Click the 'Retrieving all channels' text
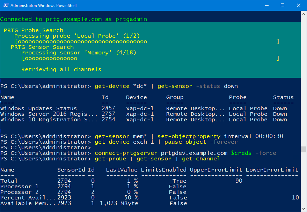Viewport: 307px width, 212px height. (61, 69)
